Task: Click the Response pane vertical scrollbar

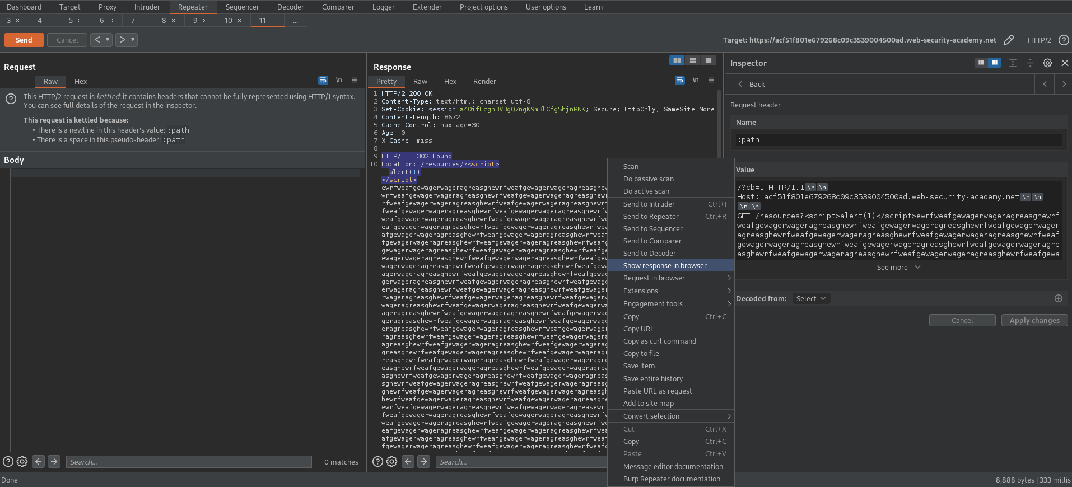Action: (718, 123)
